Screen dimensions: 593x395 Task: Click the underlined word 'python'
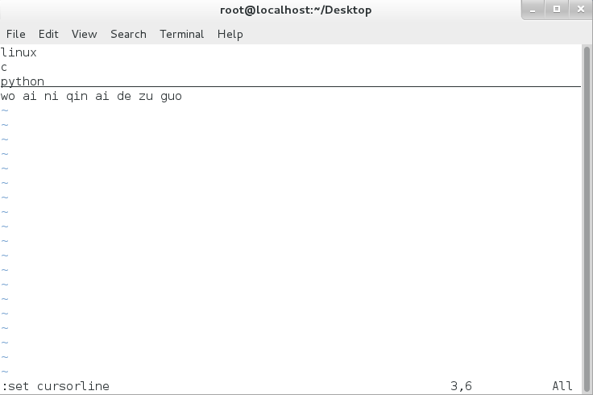(x=23, y=81)
